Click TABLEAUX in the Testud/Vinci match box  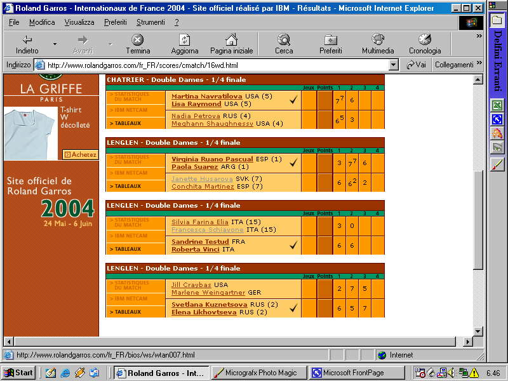pos(125,249)
